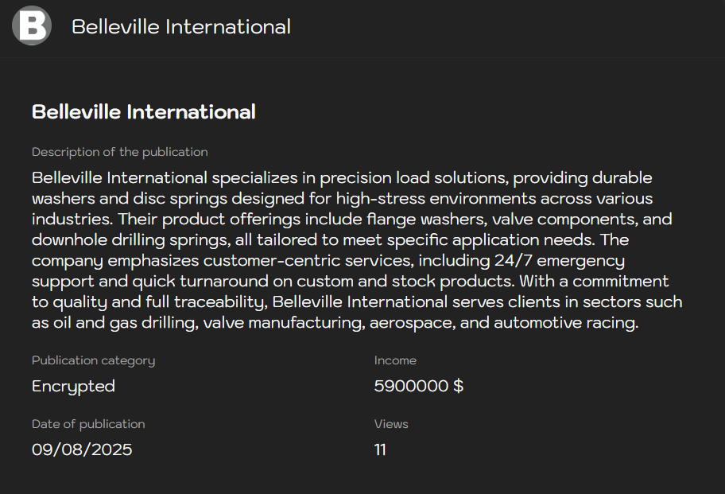
Task: Click the circular B logo in the header
Action: coord(31,25)
